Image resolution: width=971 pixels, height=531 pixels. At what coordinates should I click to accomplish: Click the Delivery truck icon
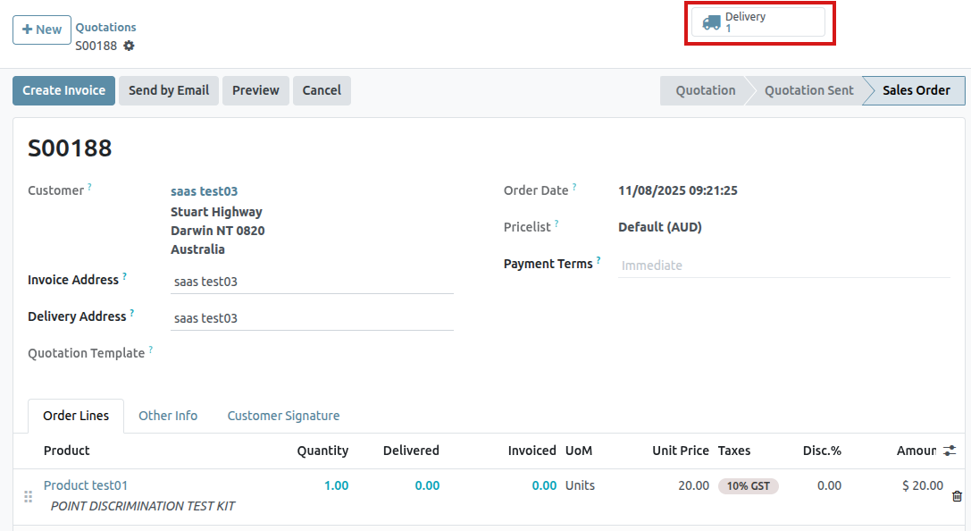[711, 22]
